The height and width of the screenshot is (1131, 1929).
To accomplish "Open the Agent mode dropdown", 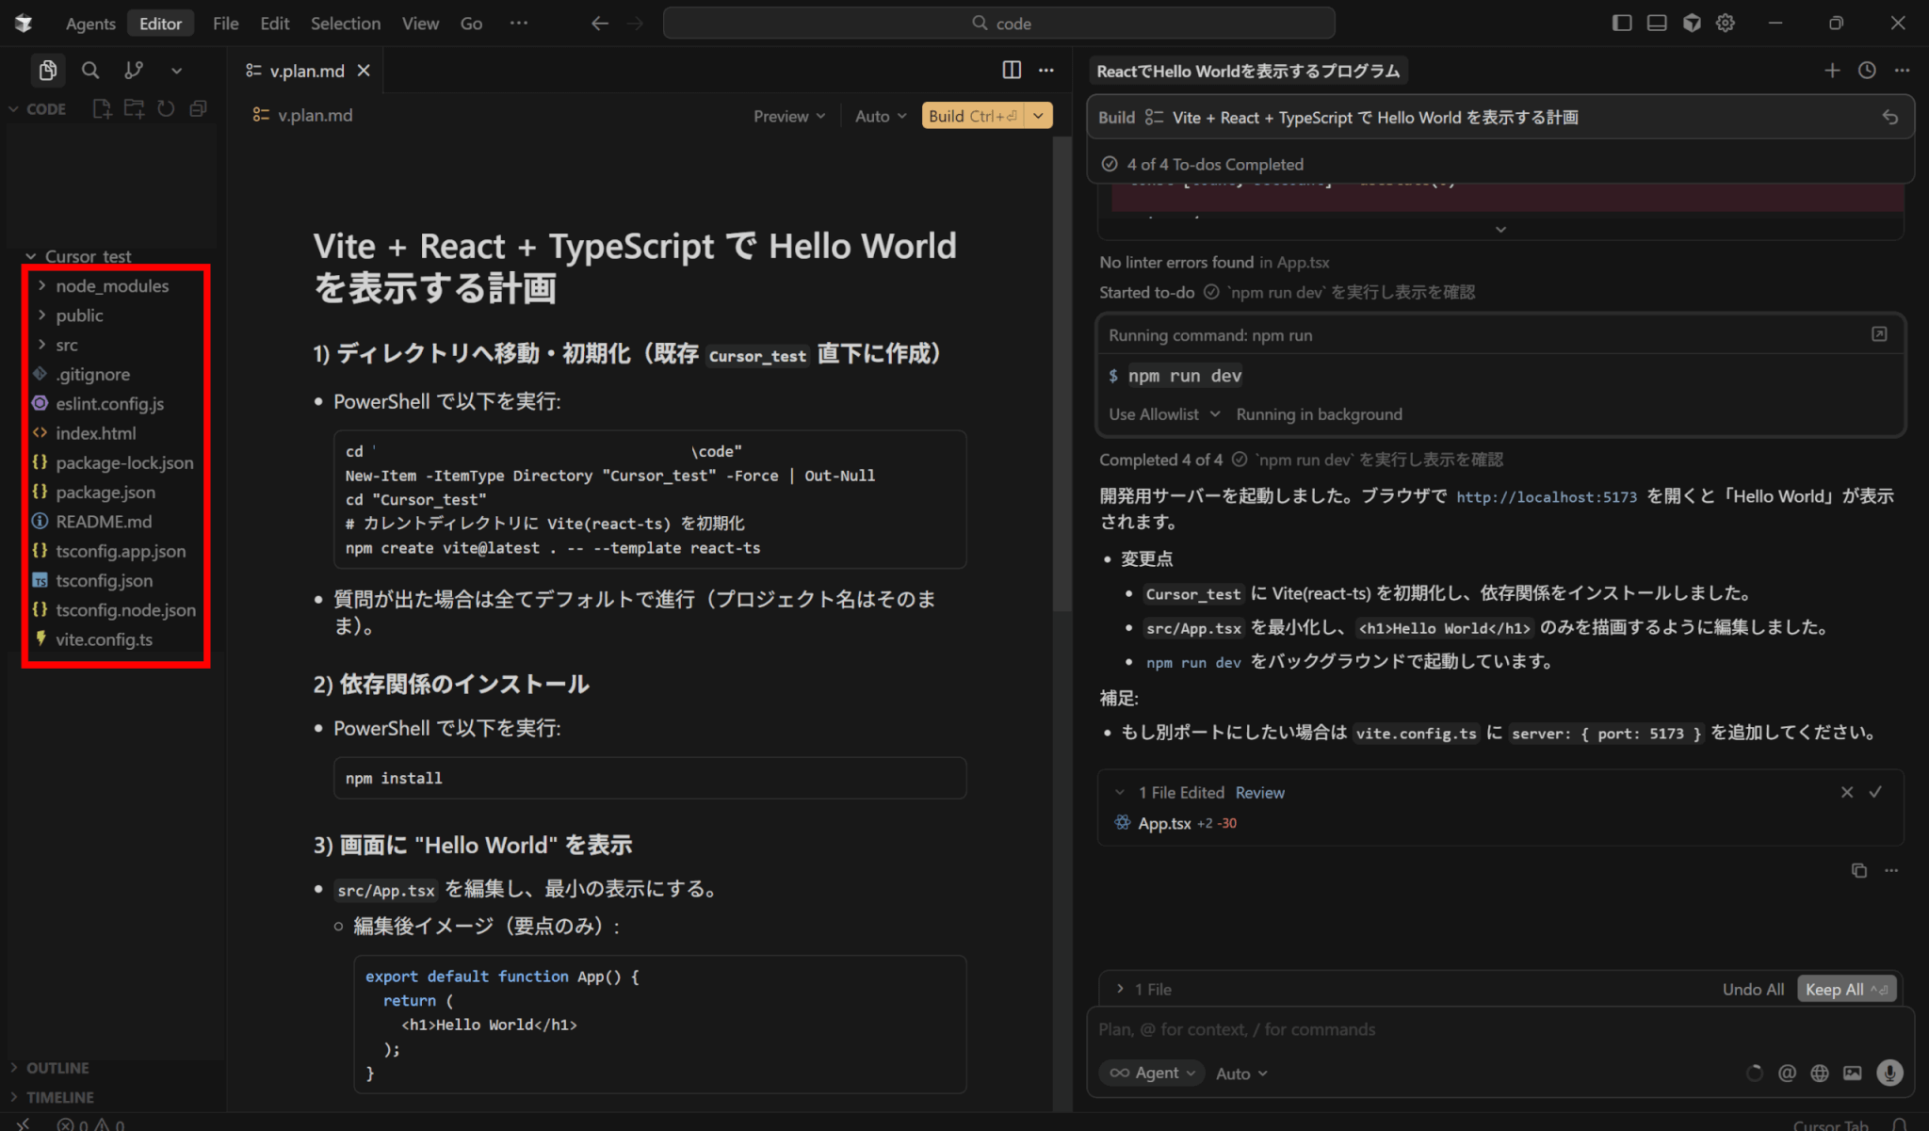I will point(1152,1073).
